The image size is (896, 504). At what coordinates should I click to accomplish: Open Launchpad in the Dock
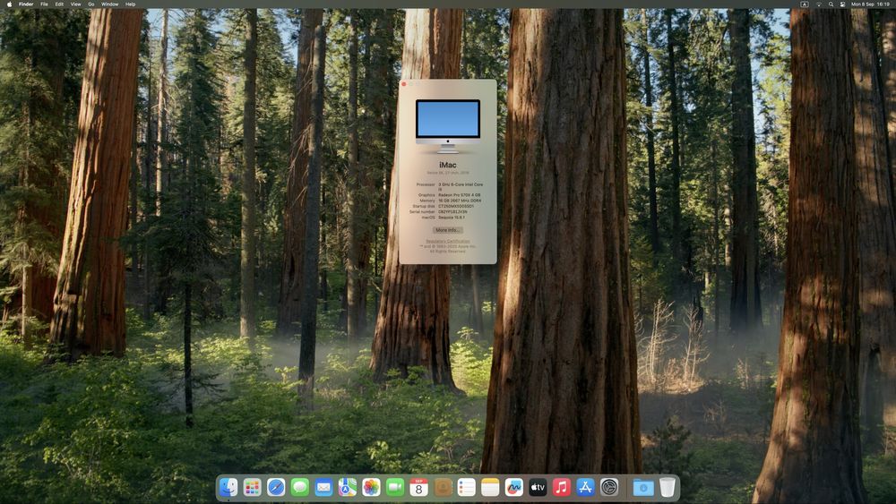click(252, 487)
